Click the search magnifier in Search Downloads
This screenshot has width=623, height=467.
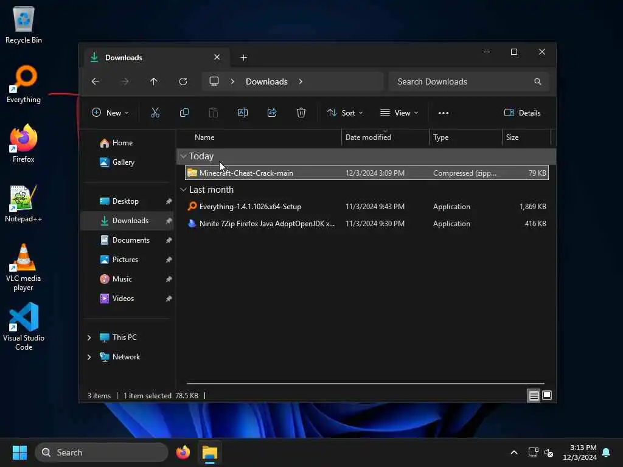(538, 81)
